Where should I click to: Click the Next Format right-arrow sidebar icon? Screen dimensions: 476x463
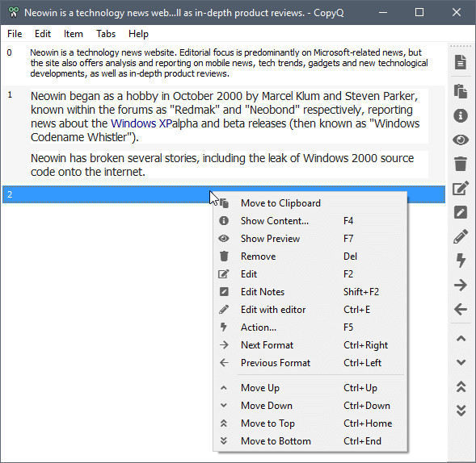461,285
